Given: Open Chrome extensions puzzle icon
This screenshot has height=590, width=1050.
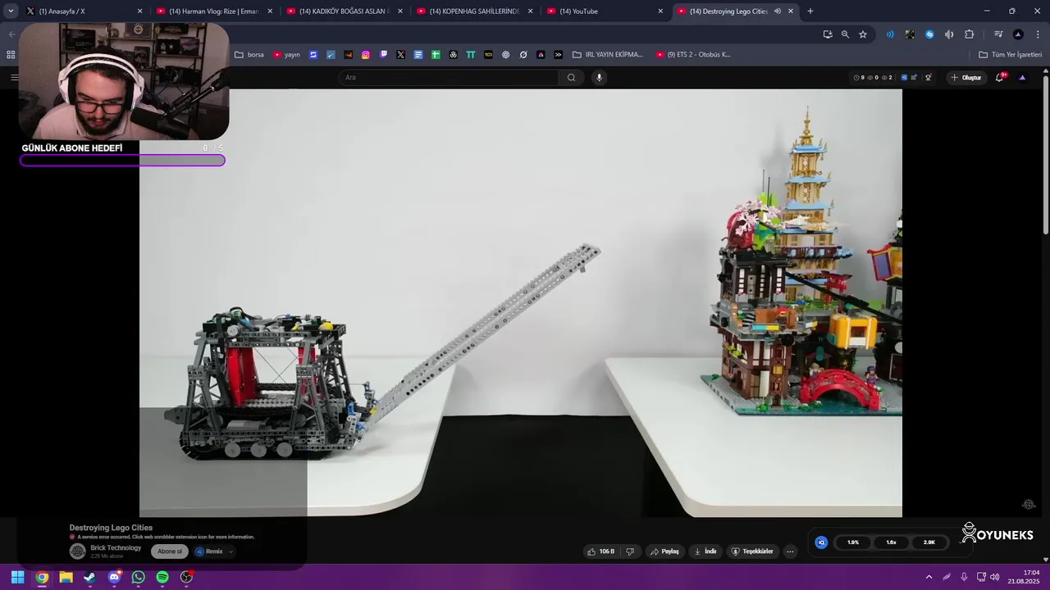Looking at the screenshot, I should (x=969, y=34).
